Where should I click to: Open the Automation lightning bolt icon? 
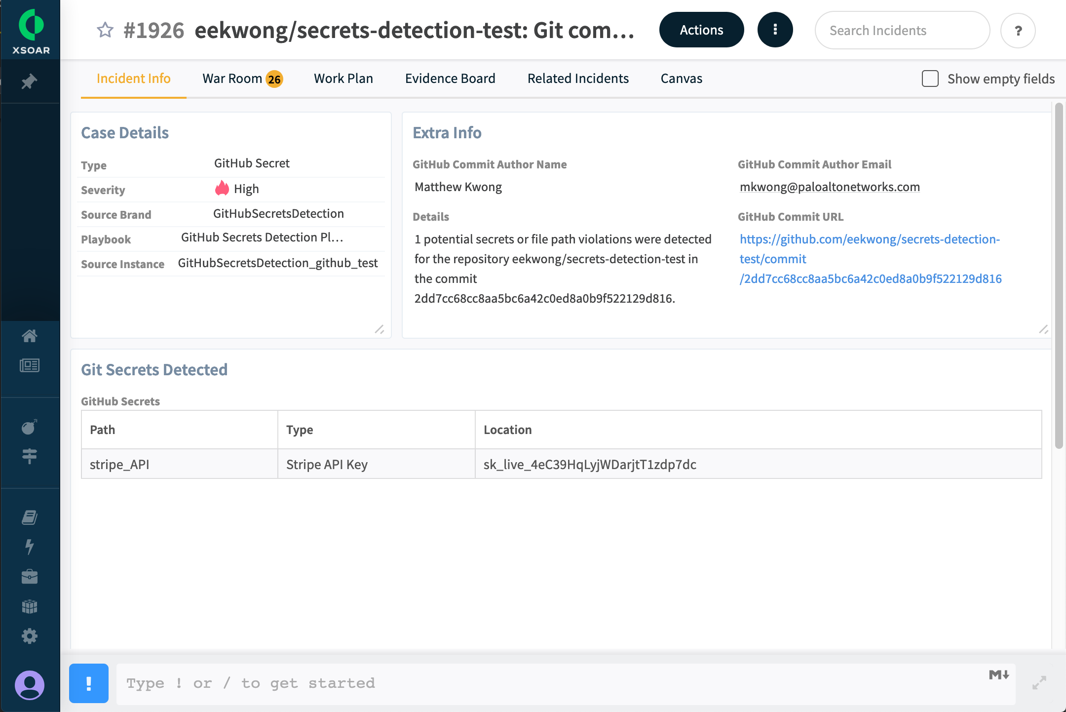30,547
